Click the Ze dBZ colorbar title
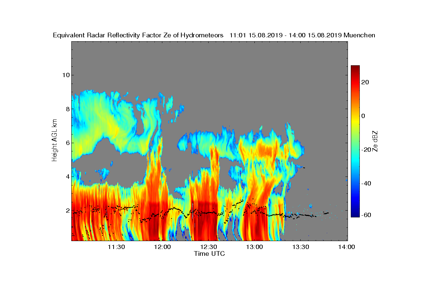This screenshot has height=287, width=430. pos(376,141)
